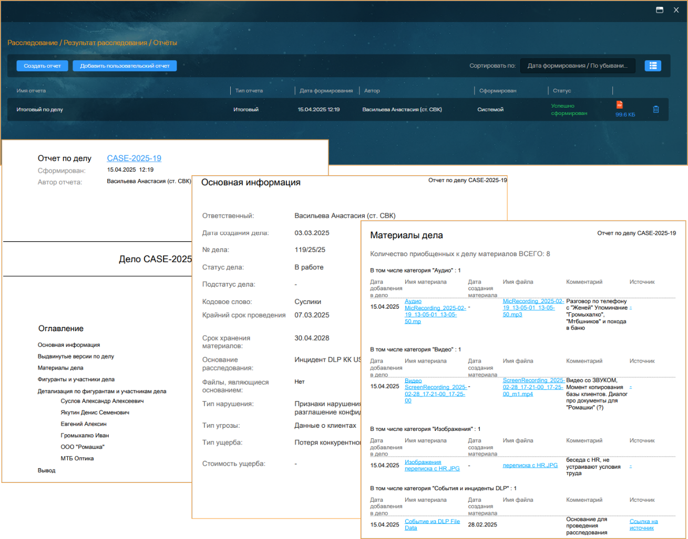Go to Результат расследования in the breadcrumb
Image resolution: width=688 pixels, height=539 pixels.
point(106,43)
